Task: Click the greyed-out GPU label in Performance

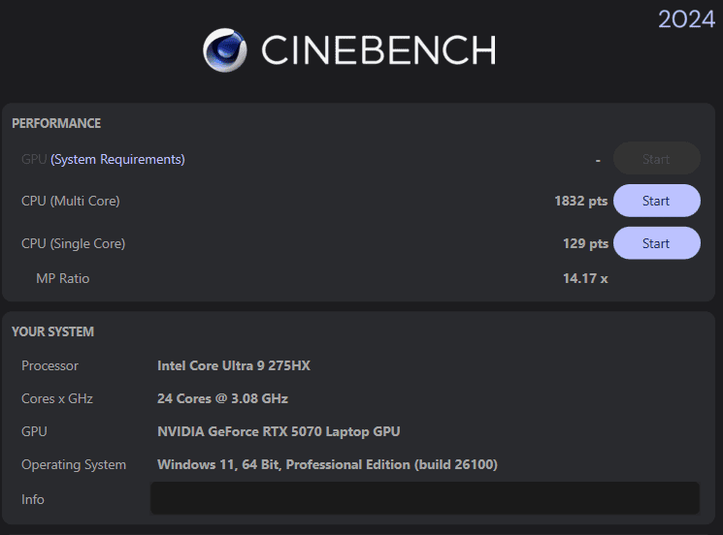Action: coord(34,159)
